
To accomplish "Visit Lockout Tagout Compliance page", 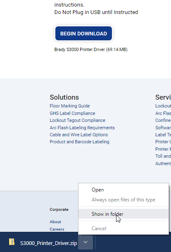I will (x=77, y=120).
